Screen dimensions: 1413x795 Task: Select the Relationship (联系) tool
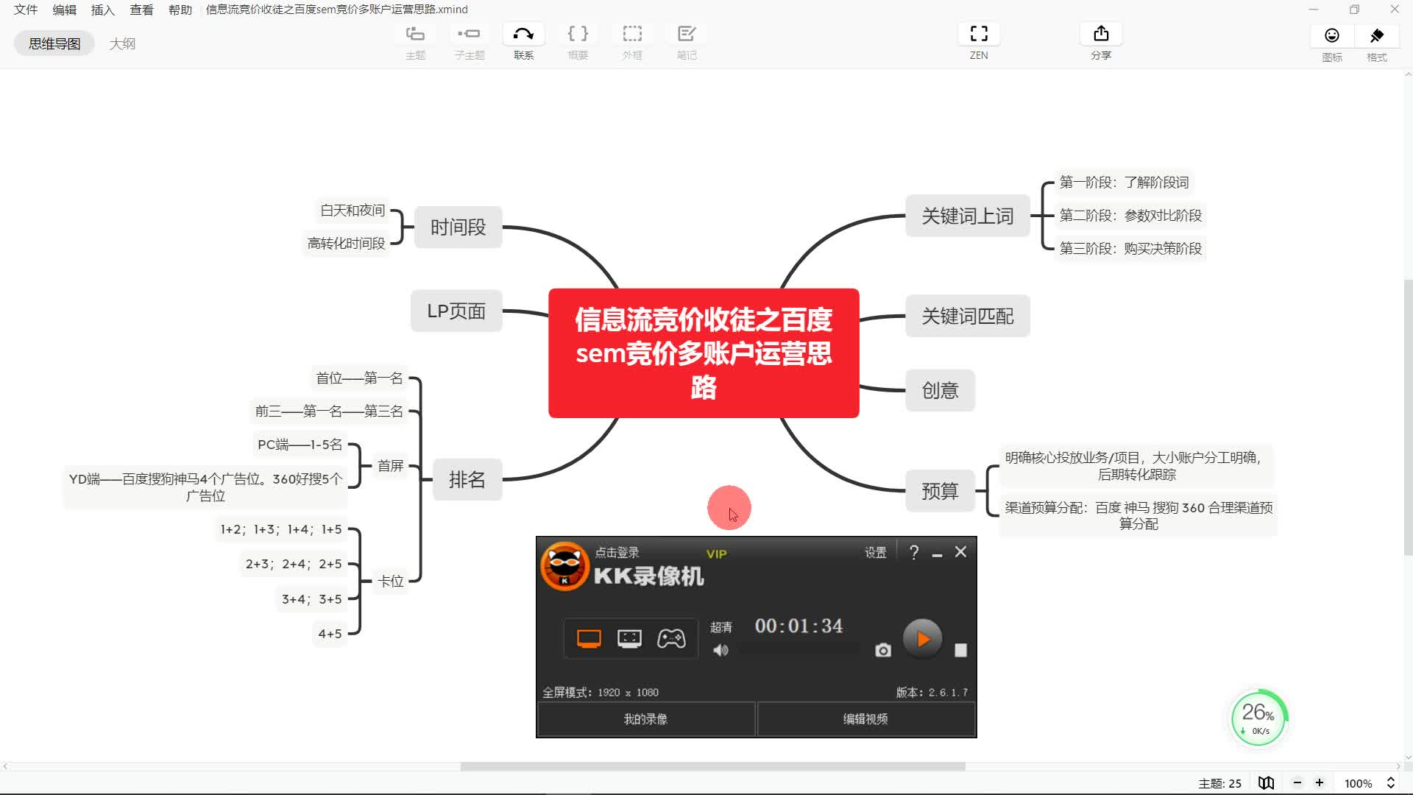click(x=523, y=34)
